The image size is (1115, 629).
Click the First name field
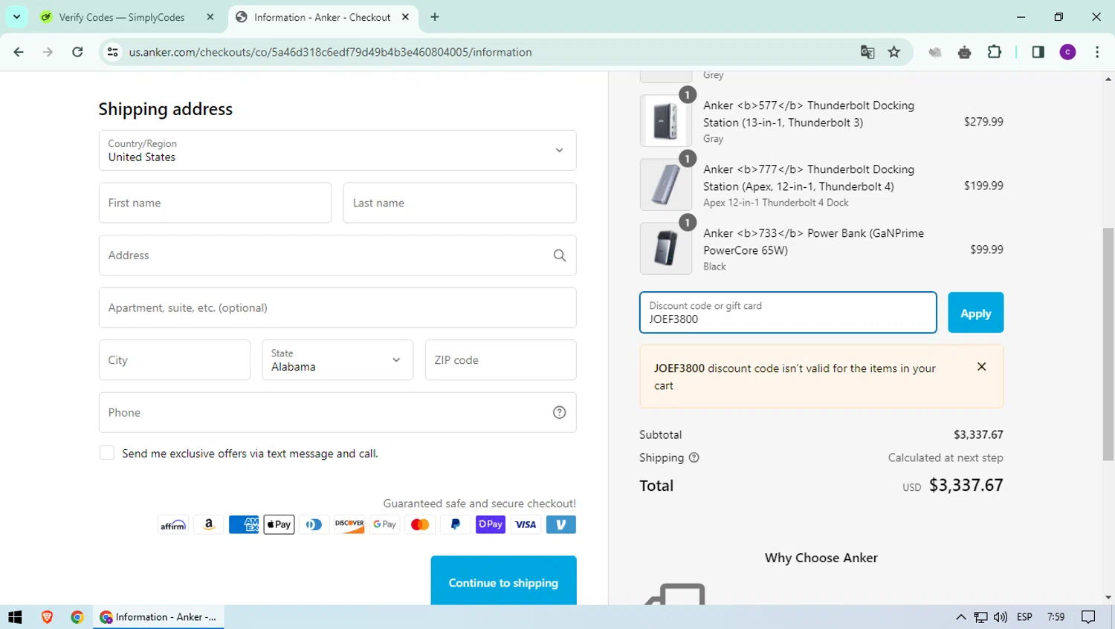215,203
